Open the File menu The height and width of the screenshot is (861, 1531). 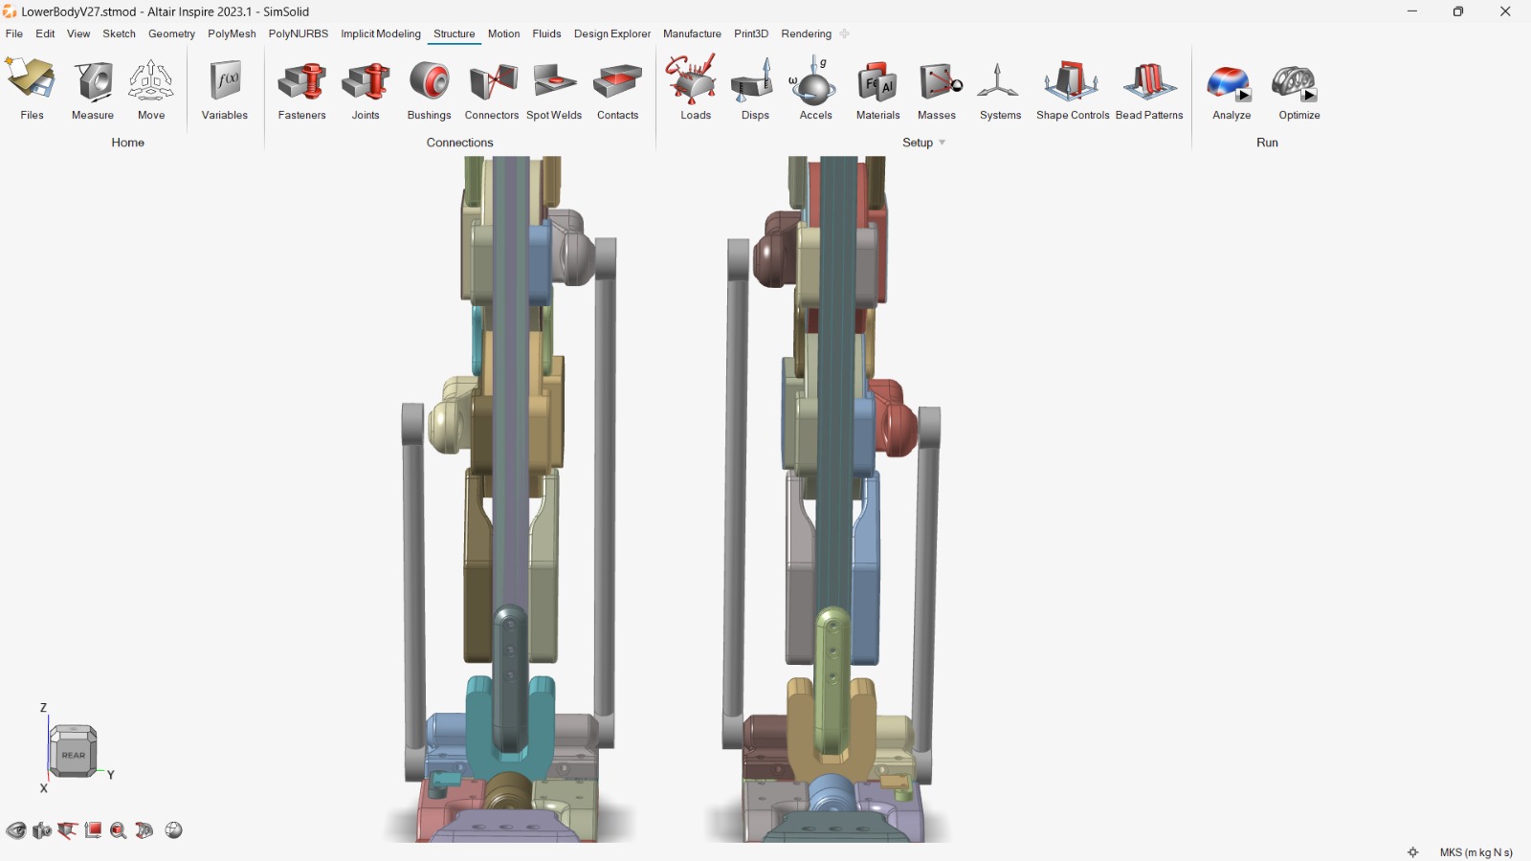pos(14,33)
